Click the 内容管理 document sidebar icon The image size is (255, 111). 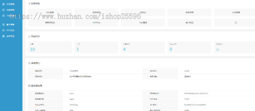(x=3, y=10)
